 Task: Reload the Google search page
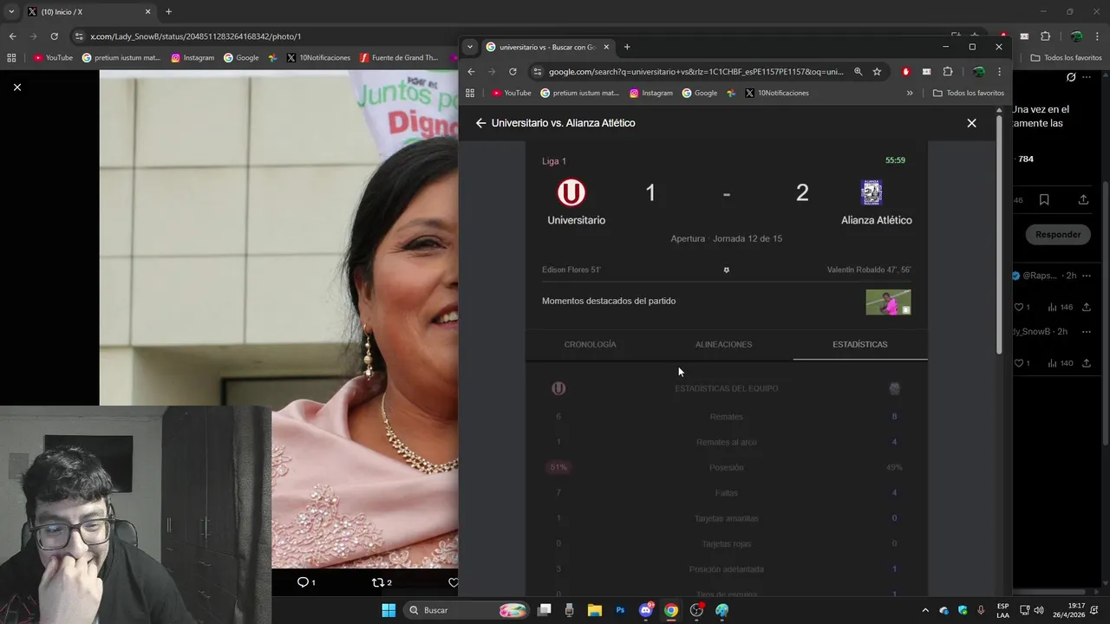click(513, 72)
